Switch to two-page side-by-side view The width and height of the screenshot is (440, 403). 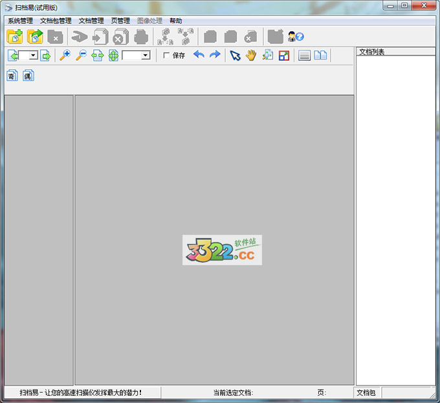(x=320, y=55)
